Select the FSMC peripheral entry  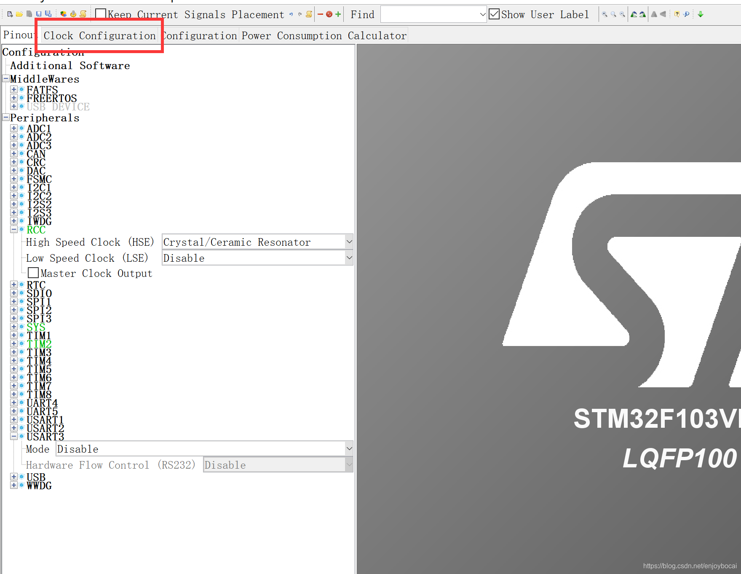(39, 179)
